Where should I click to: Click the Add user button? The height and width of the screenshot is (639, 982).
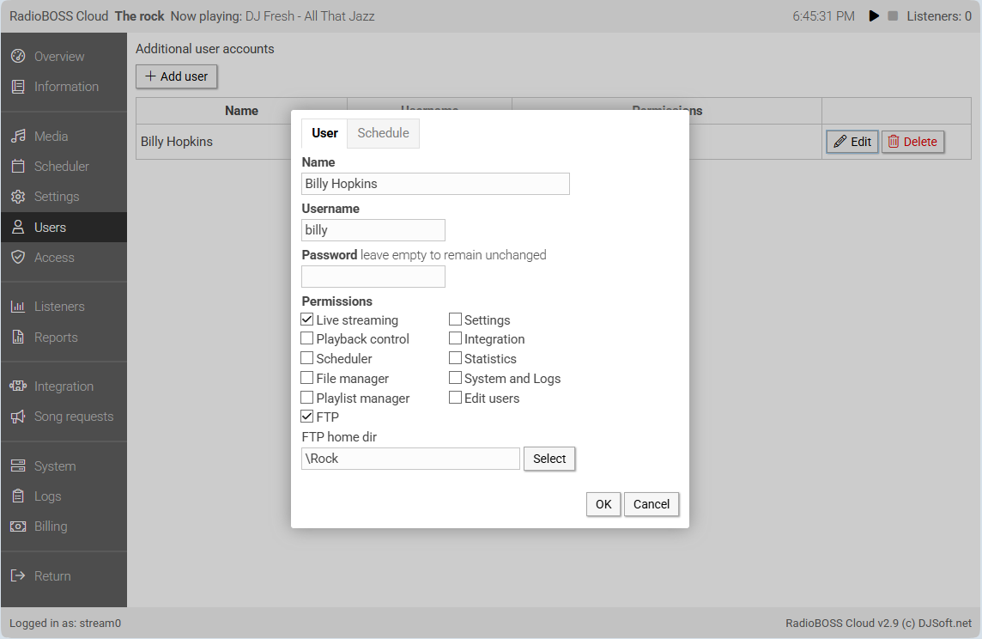click(x=177, y=76)
